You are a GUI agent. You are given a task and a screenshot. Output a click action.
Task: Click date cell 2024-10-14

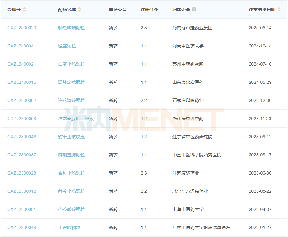pos(260,46)
